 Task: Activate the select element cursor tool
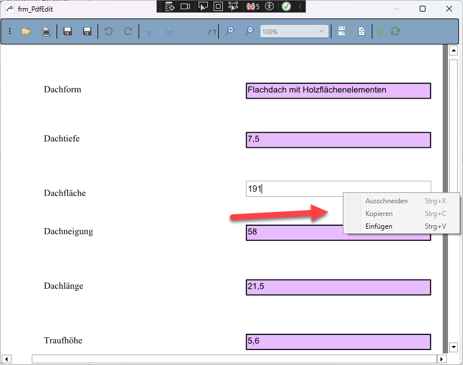[203, 6]
